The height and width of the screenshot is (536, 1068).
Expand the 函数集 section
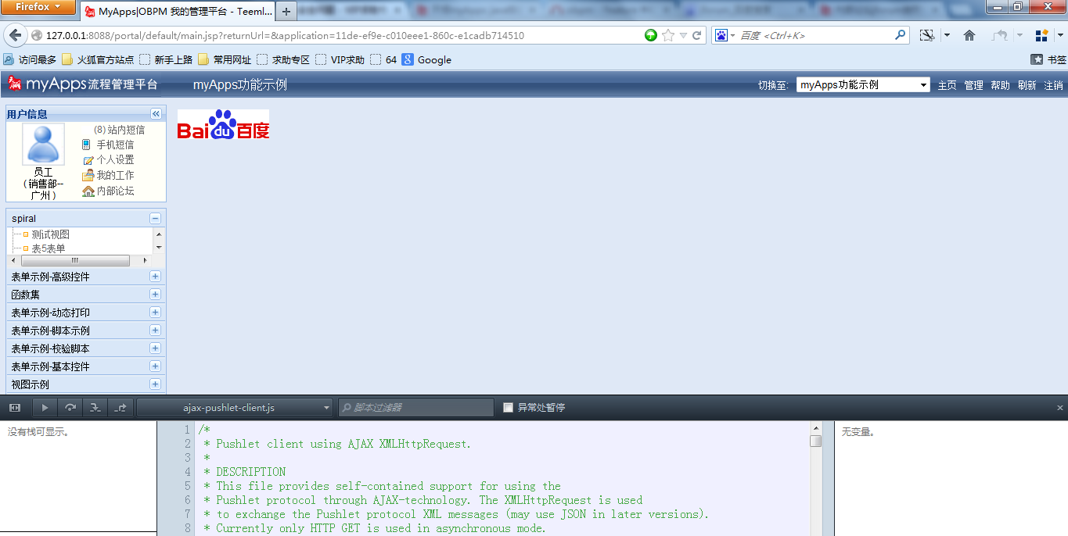(x=155, y=295)
